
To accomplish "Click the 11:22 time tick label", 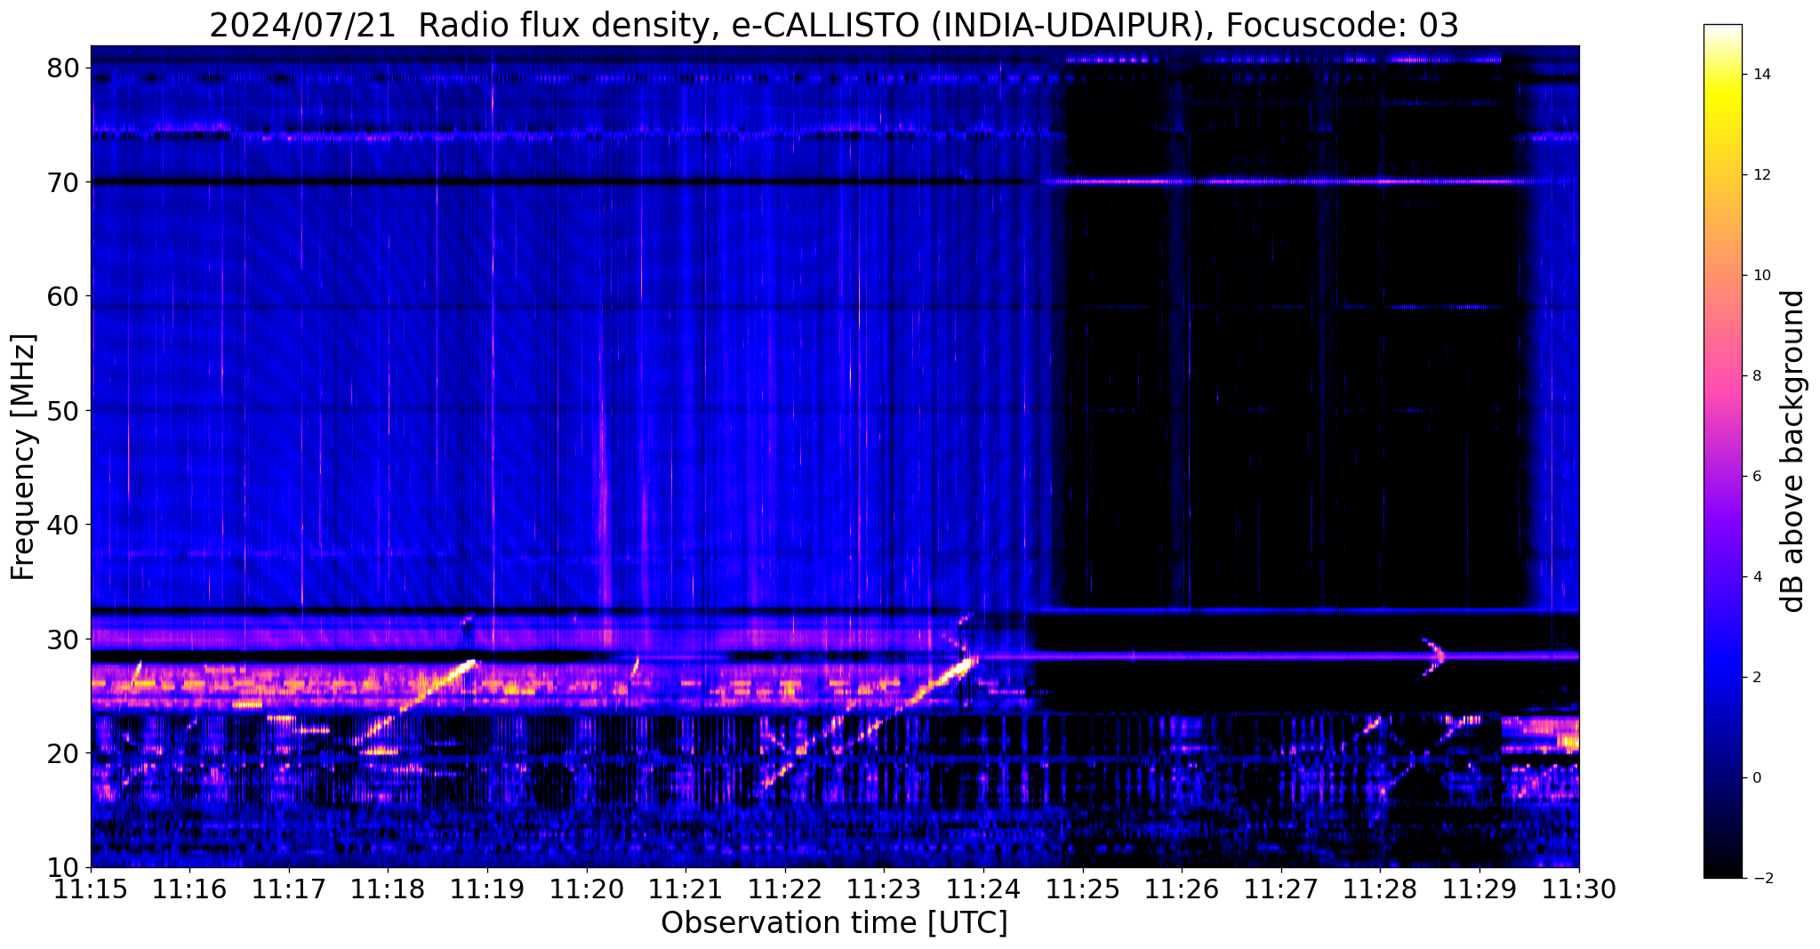I will tap(785, 889).
